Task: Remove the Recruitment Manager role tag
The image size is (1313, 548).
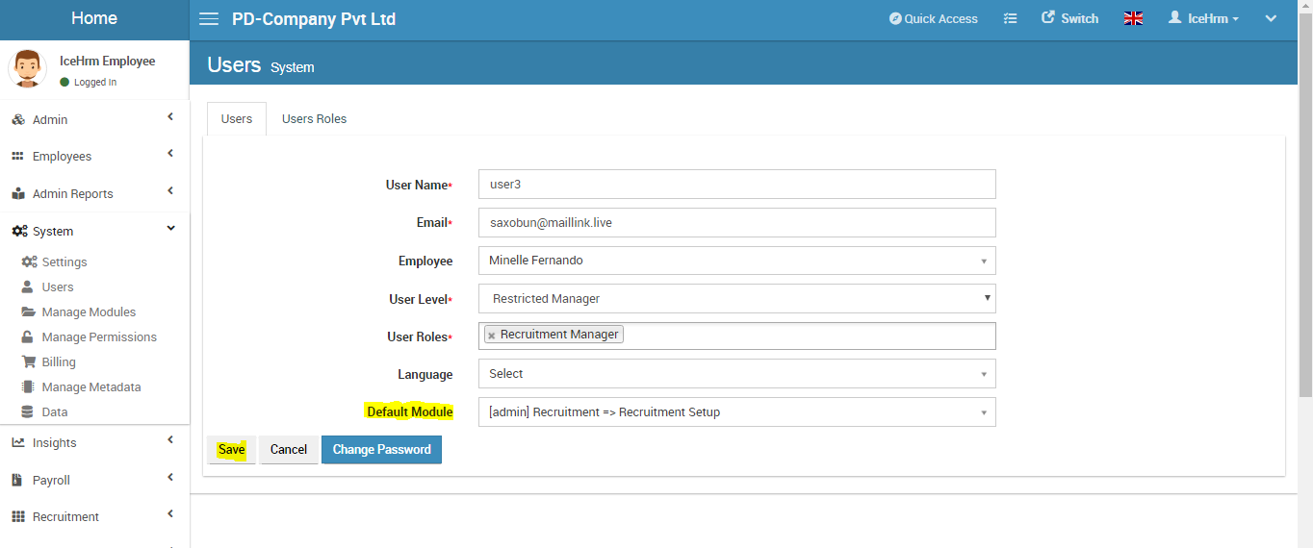Action: tap(491, 336)
